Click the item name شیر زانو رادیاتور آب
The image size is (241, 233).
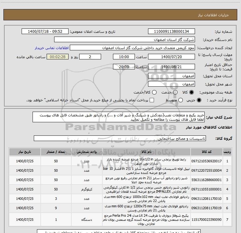(x=146, y=180)
